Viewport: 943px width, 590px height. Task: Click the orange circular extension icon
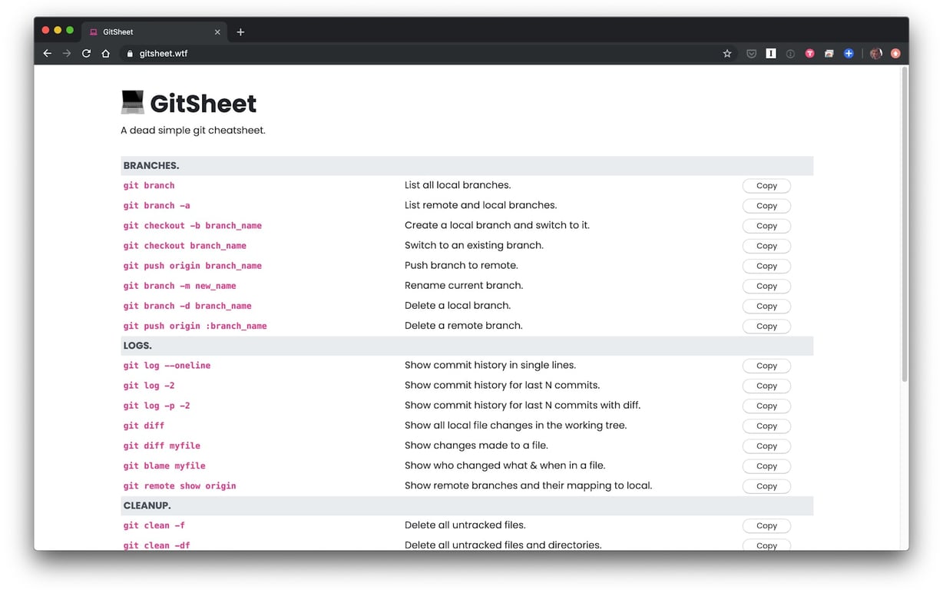point(895,53)
